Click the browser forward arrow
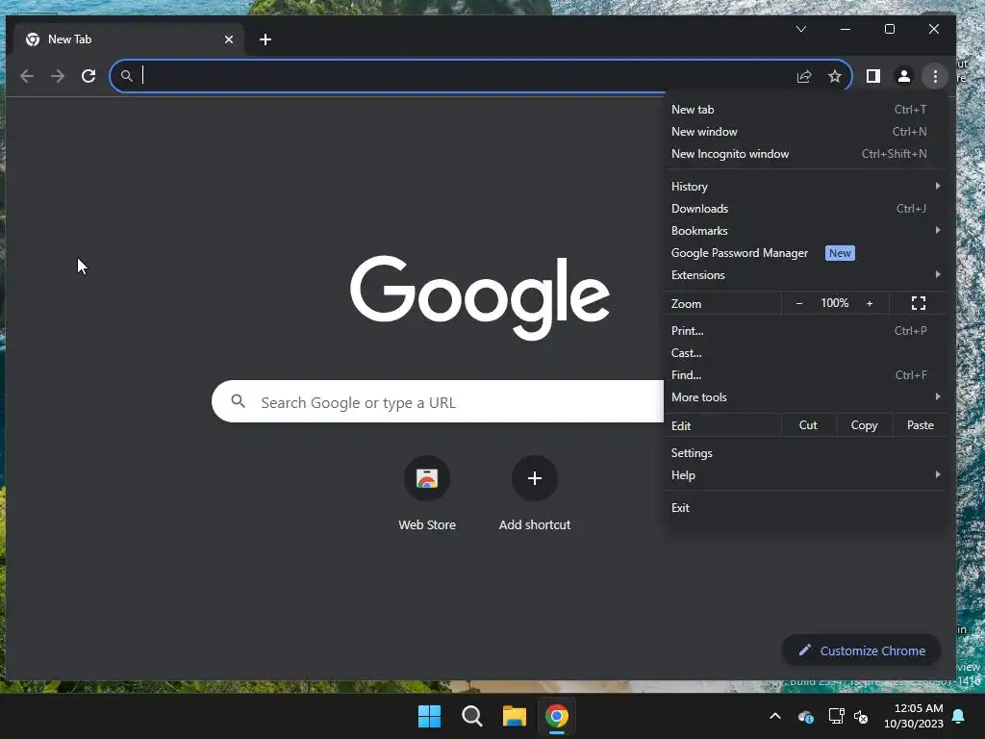 [58, 76]
